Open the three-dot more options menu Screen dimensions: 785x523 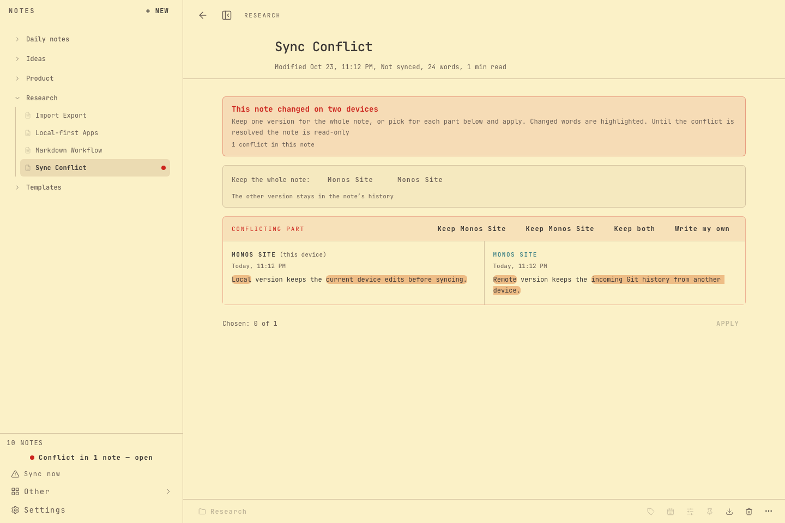click(x=769, y=511)
